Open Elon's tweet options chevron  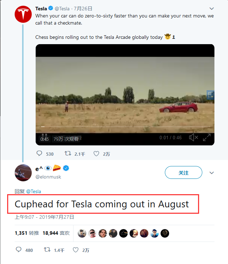tap(212, 173)
